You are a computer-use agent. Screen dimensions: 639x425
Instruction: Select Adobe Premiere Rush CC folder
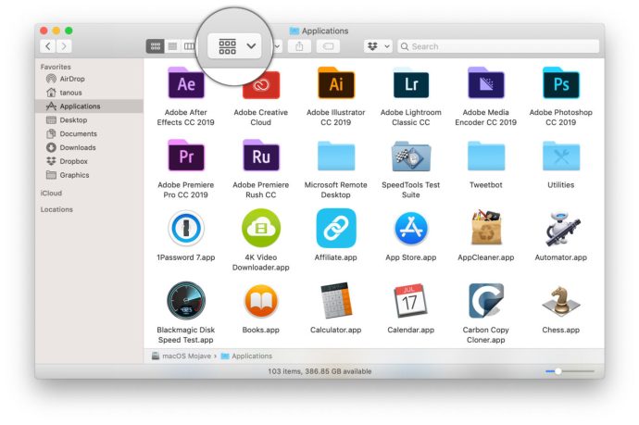click(x=261, y=156)
